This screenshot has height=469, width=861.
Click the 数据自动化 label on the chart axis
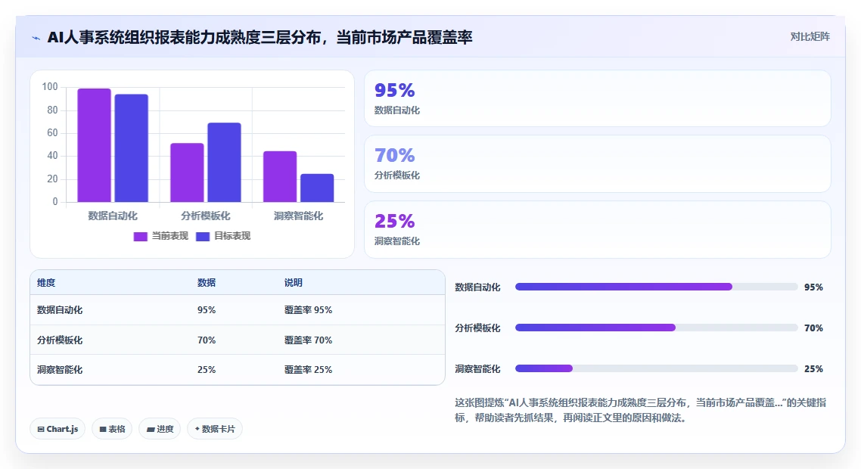click(113, 216)
